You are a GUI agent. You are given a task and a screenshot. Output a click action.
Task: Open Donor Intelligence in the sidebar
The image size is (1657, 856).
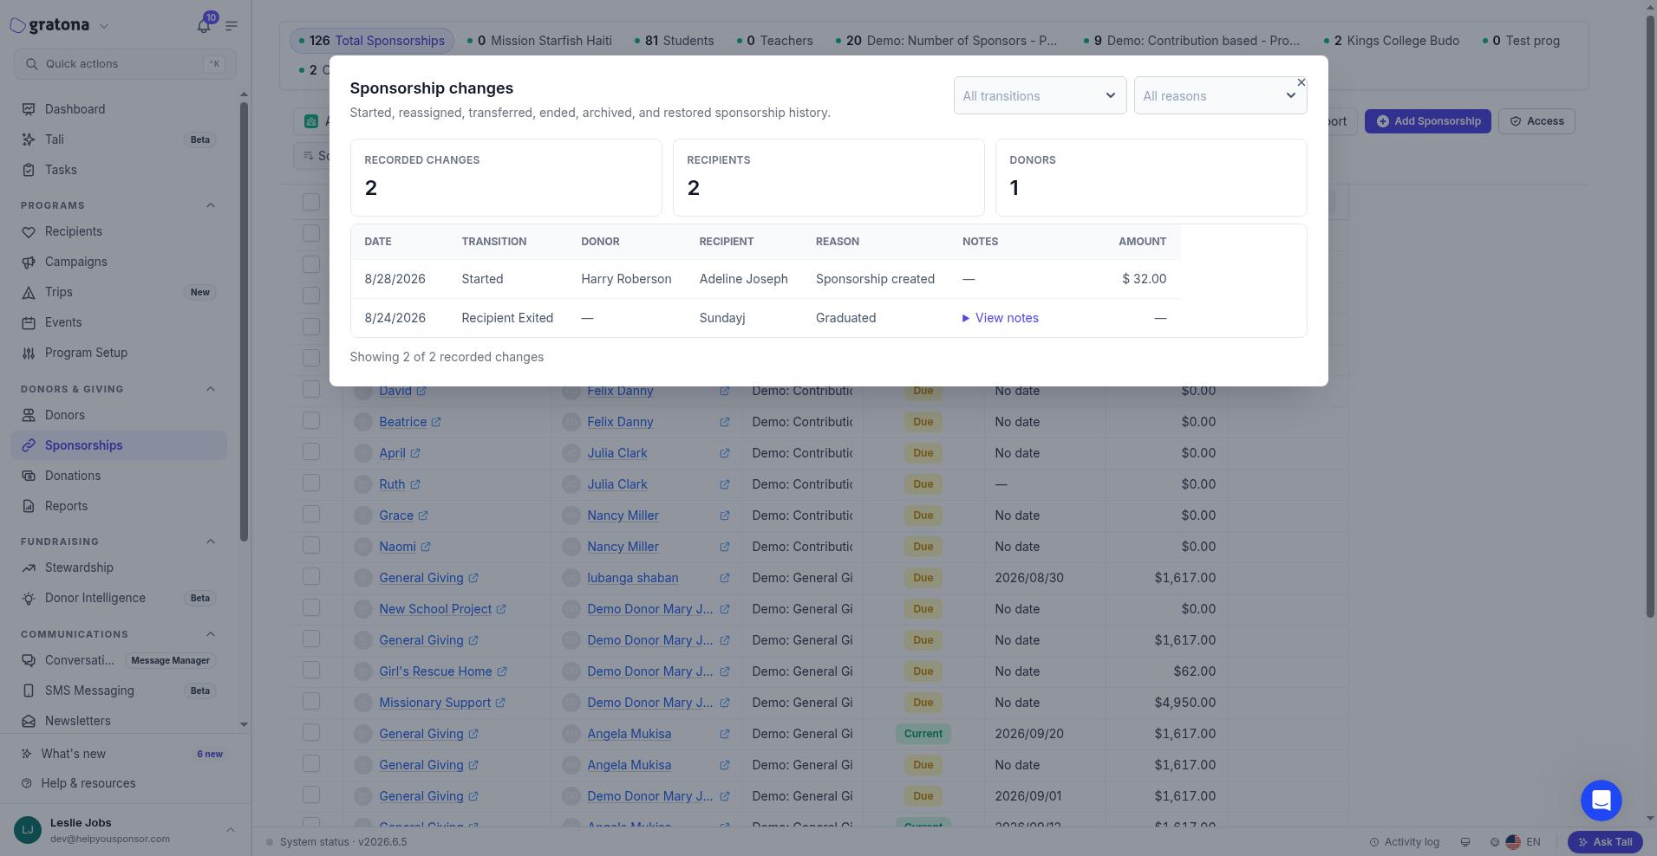click(120, 598)
